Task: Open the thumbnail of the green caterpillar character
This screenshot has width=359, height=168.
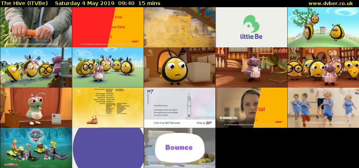Action: pyautogui.click(x=36, y=108)
